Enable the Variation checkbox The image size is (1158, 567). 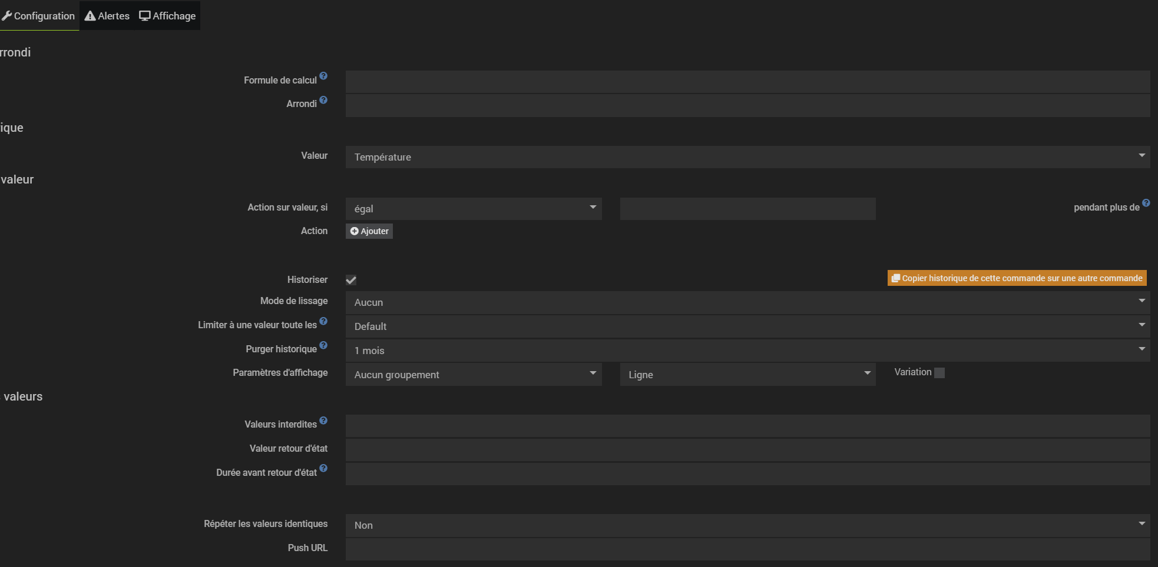pyautogui.click(x=939, y=372)
